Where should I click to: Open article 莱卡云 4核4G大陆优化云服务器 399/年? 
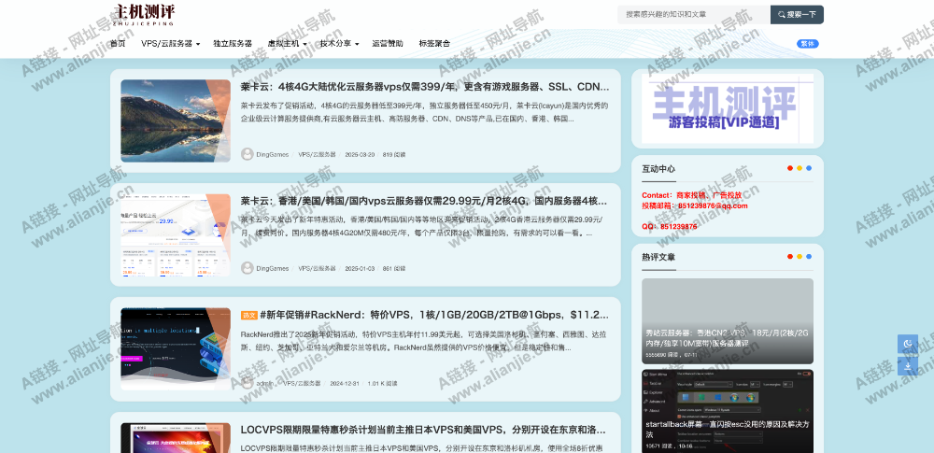click(425, 87)
